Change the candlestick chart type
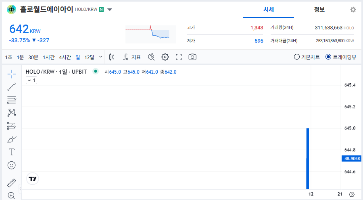This screenshot has height=200, width=363. [112, 57]
